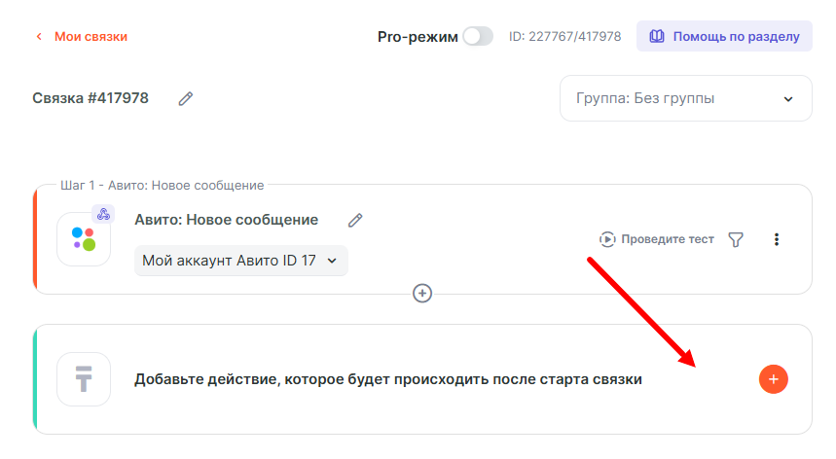Viewport: 836px width, 459px height.
Task: Click the purple webhook badge on Avito icon
Action: tap(103, 214)
